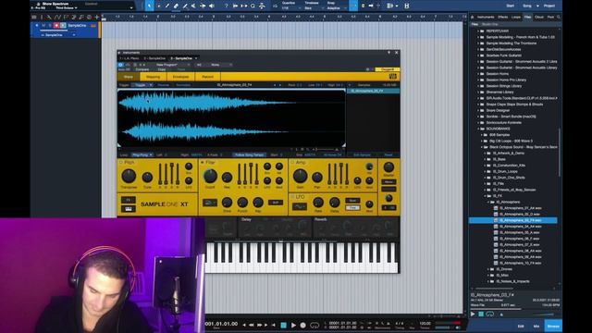Toggle the loop button in transport
Viewport: 592px width, 333px height.
click(x=314, y=325)
